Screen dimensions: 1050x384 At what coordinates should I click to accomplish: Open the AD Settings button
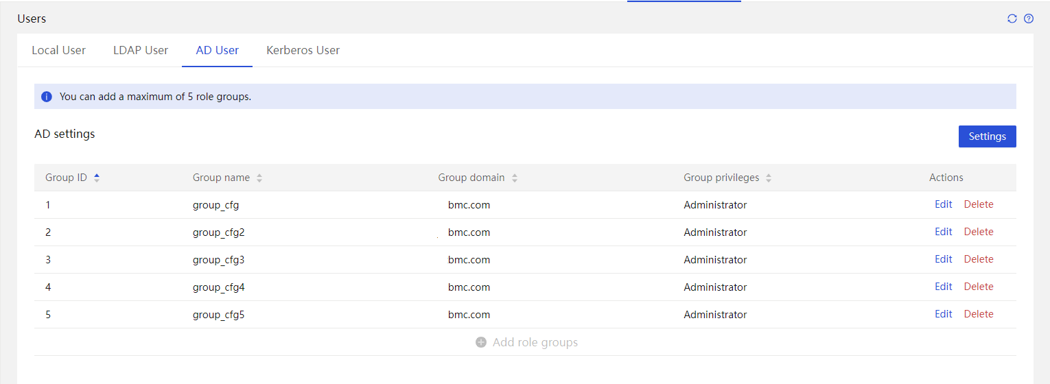pyautogui.click(x=987, y=136)
